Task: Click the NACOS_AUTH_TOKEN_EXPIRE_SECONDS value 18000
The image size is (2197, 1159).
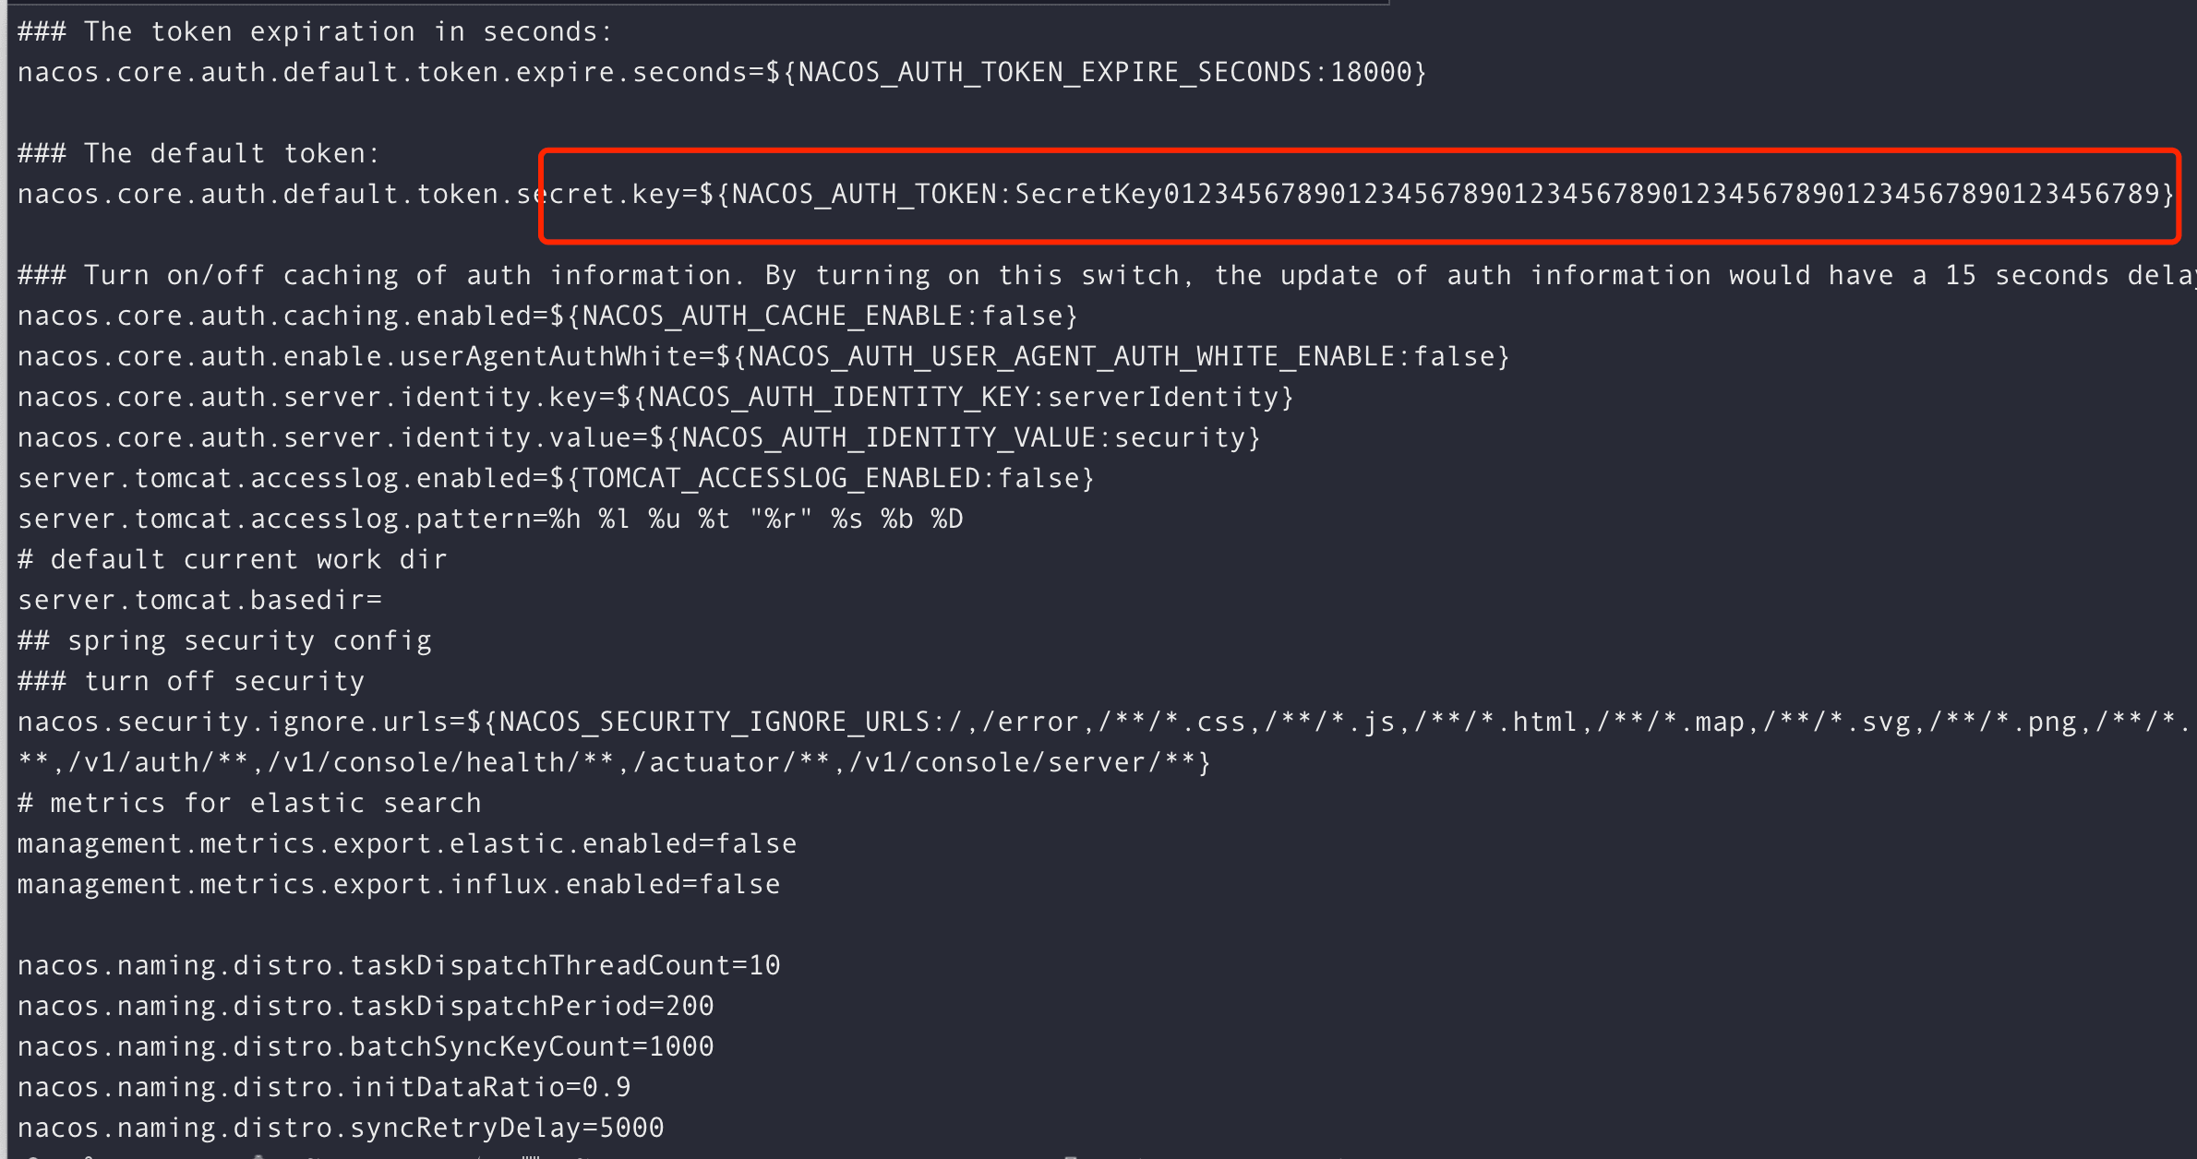Action: 1371,72
